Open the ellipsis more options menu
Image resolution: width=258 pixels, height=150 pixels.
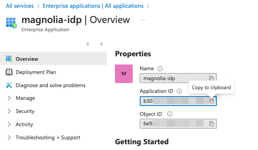tap(143, 20)
